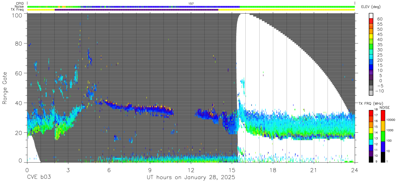The image size is (399, 184).
Task: Click the blue section of the Noise strip
Action: 161,6
